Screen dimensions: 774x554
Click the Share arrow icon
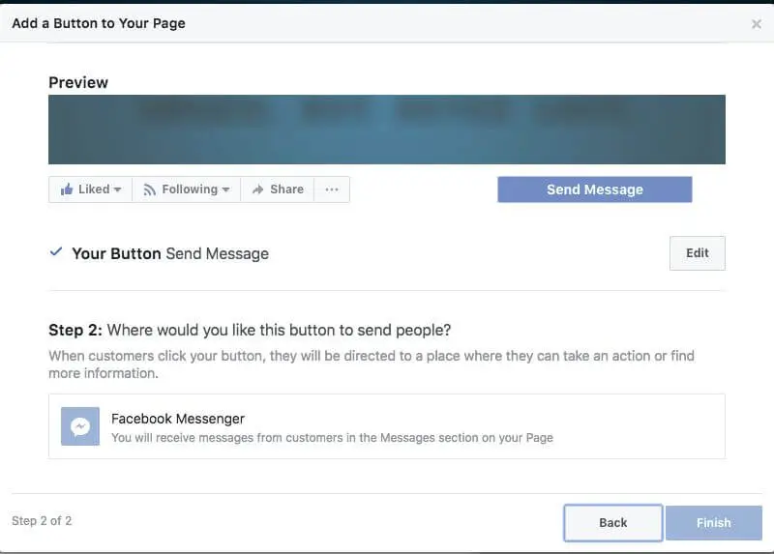[257, 190]
